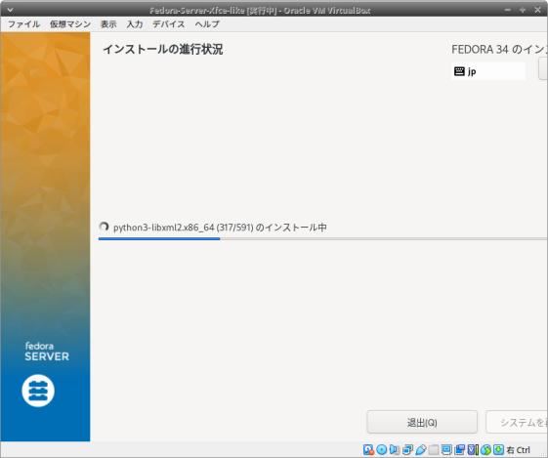Click the jp keyboard layout indicator
The width and height of the screenshot is (548, 458).
(488, 71)
